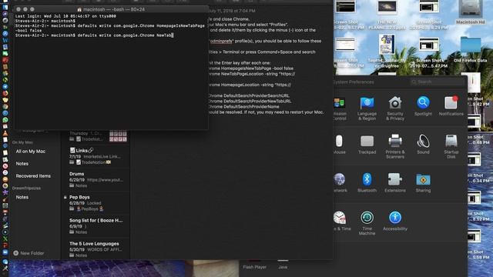Launch Microsoft Excel from the Dock
Screen dimensions: 493x277
[5, 239]
